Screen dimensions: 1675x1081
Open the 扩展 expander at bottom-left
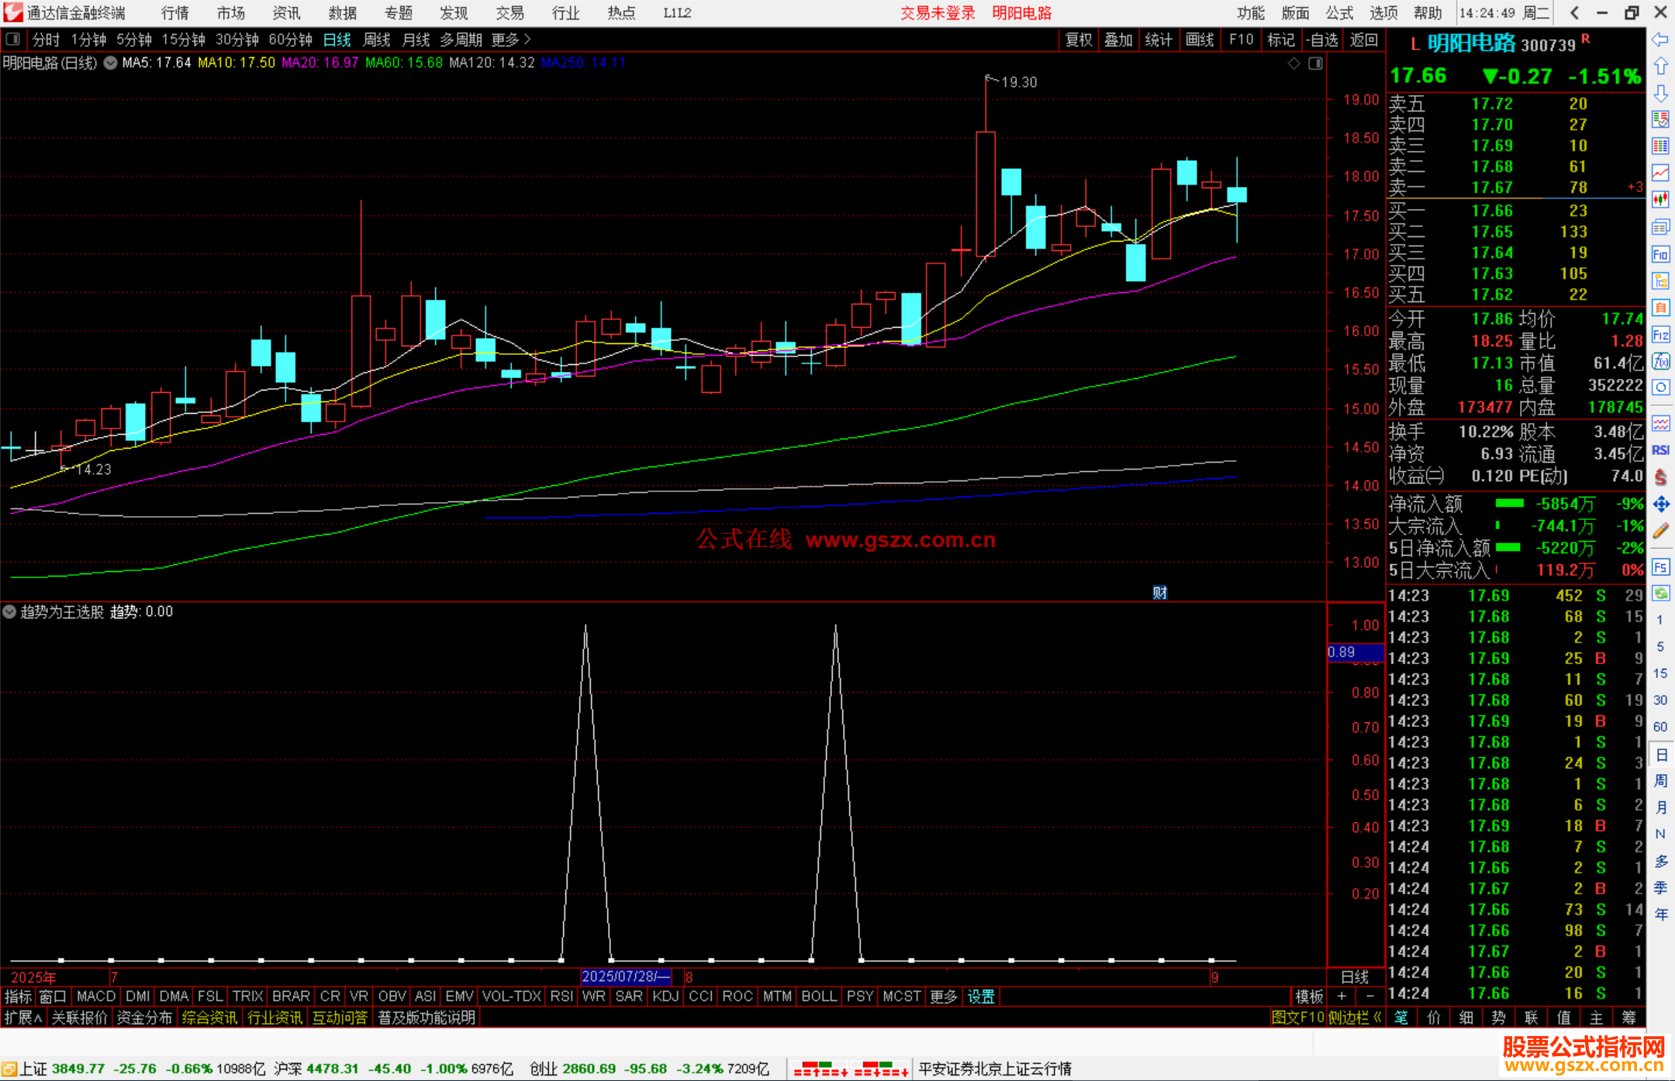23,1017
